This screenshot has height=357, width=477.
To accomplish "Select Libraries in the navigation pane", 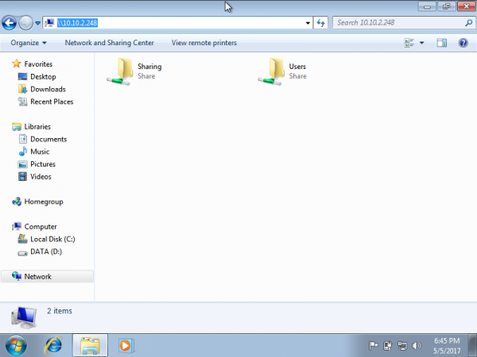I will pos(37,126).
